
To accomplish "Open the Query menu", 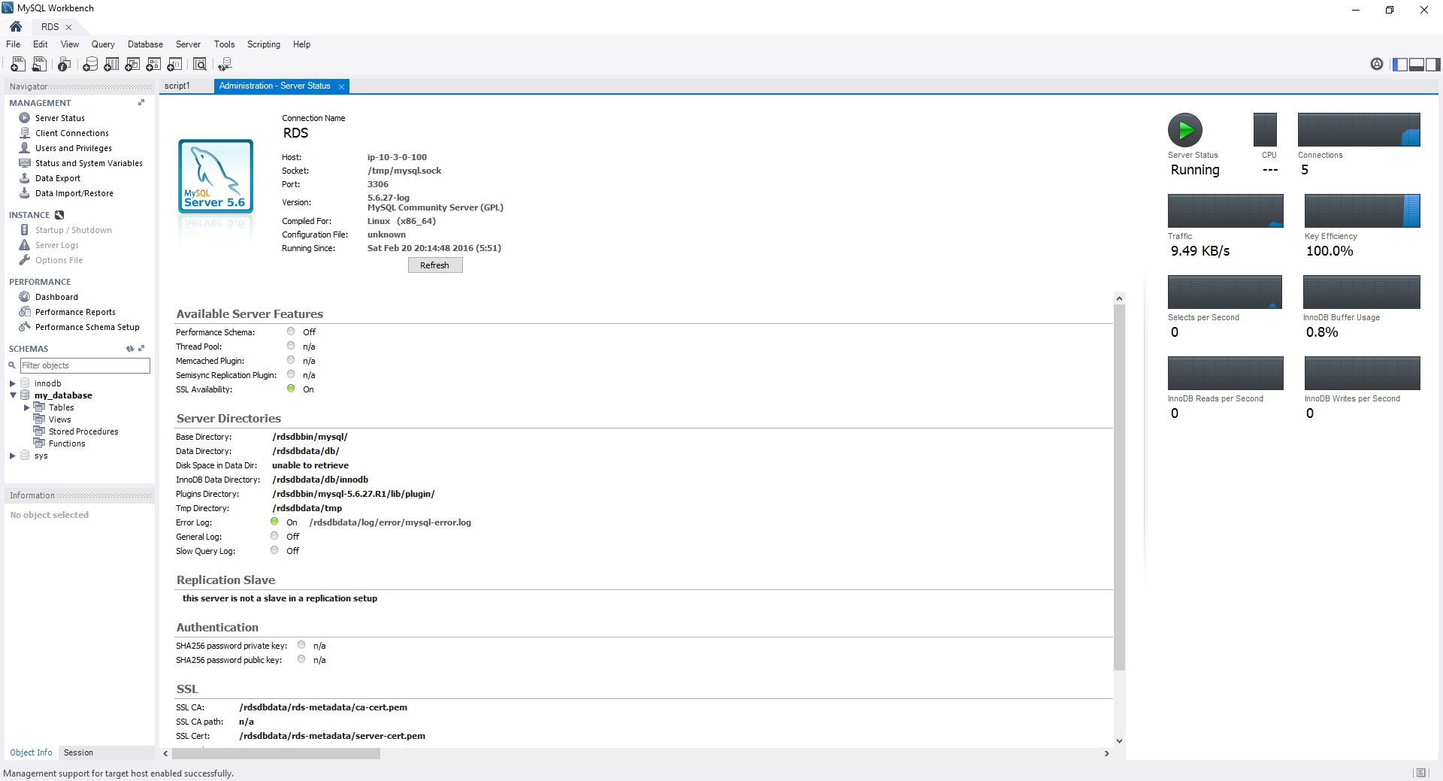I will pyautogui.click(x=103, y=44).
